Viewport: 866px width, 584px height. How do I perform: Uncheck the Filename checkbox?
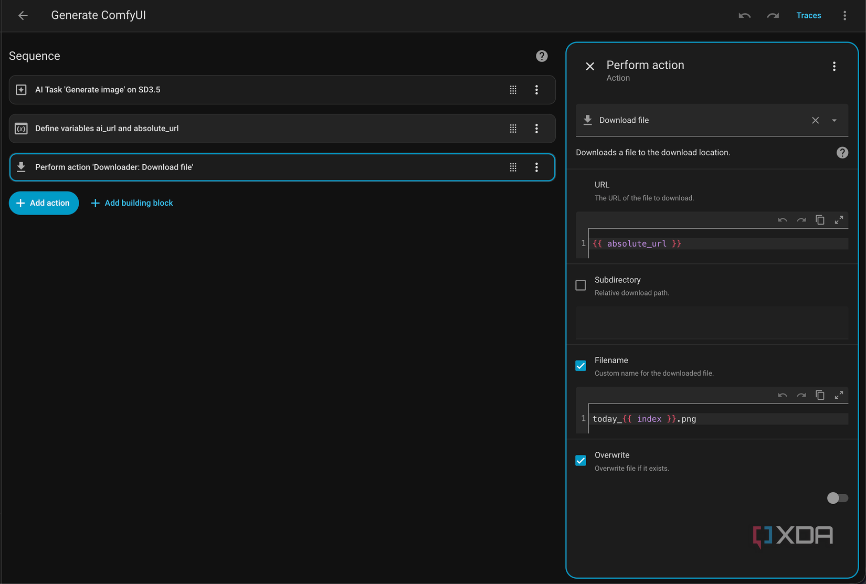point(580,366)
